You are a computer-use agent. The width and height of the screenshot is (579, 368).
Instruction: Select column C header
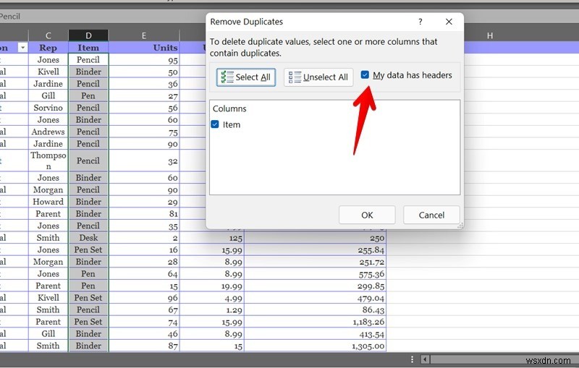48,35
